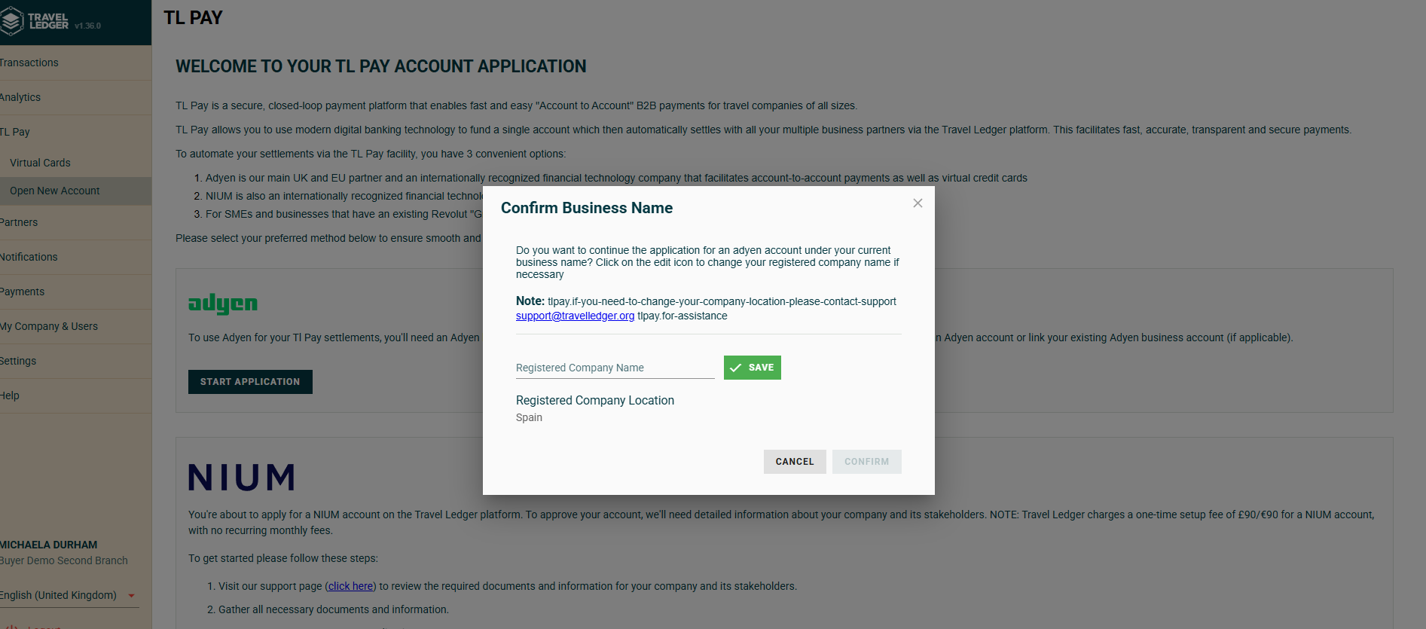Go to Analytics in the sidebar
Viewport: 1426px width, 629px height.
coord(21,97)
